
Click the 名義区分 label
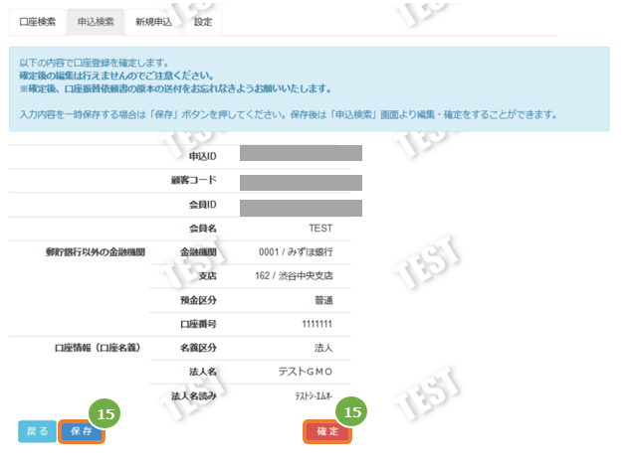click(x=198, y=348)
